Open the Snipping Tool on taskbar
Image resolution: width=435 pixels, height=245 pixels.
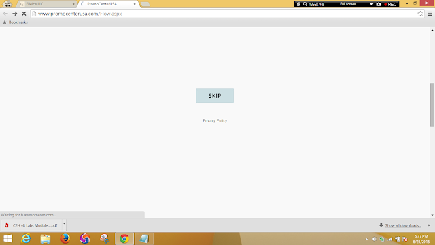(105, 239)
